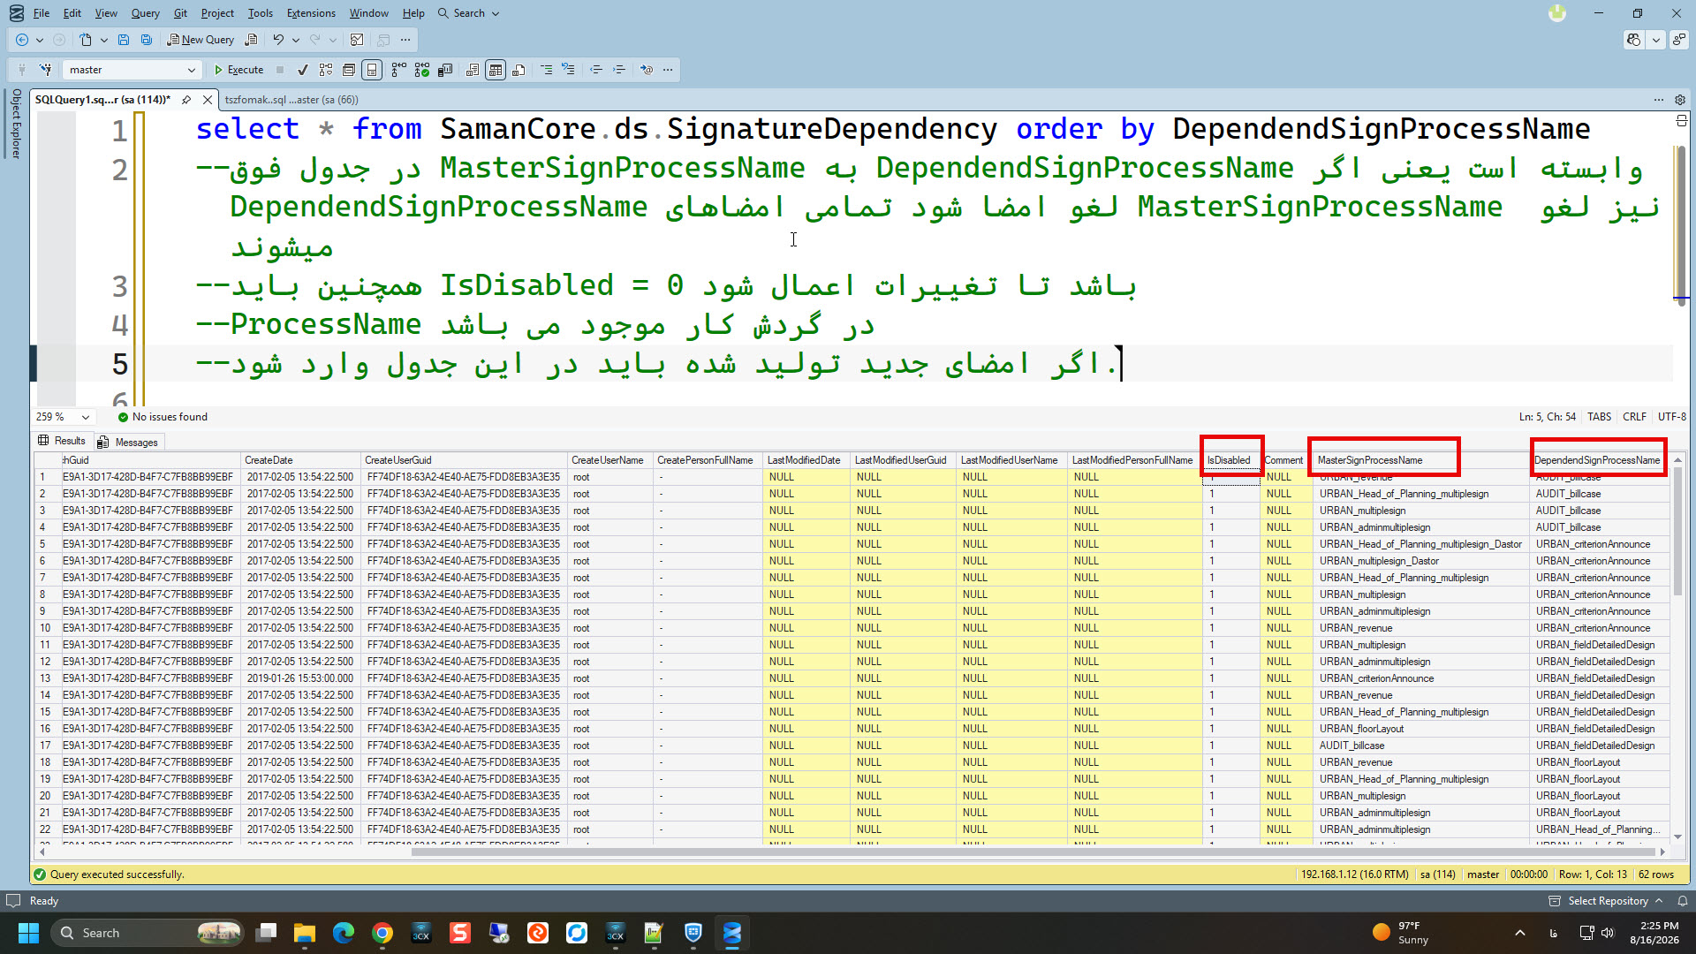This screenshot has height=954, width=1696.
Task: Click the TABS indentation indicator
Action: [x=1599, y=417]
